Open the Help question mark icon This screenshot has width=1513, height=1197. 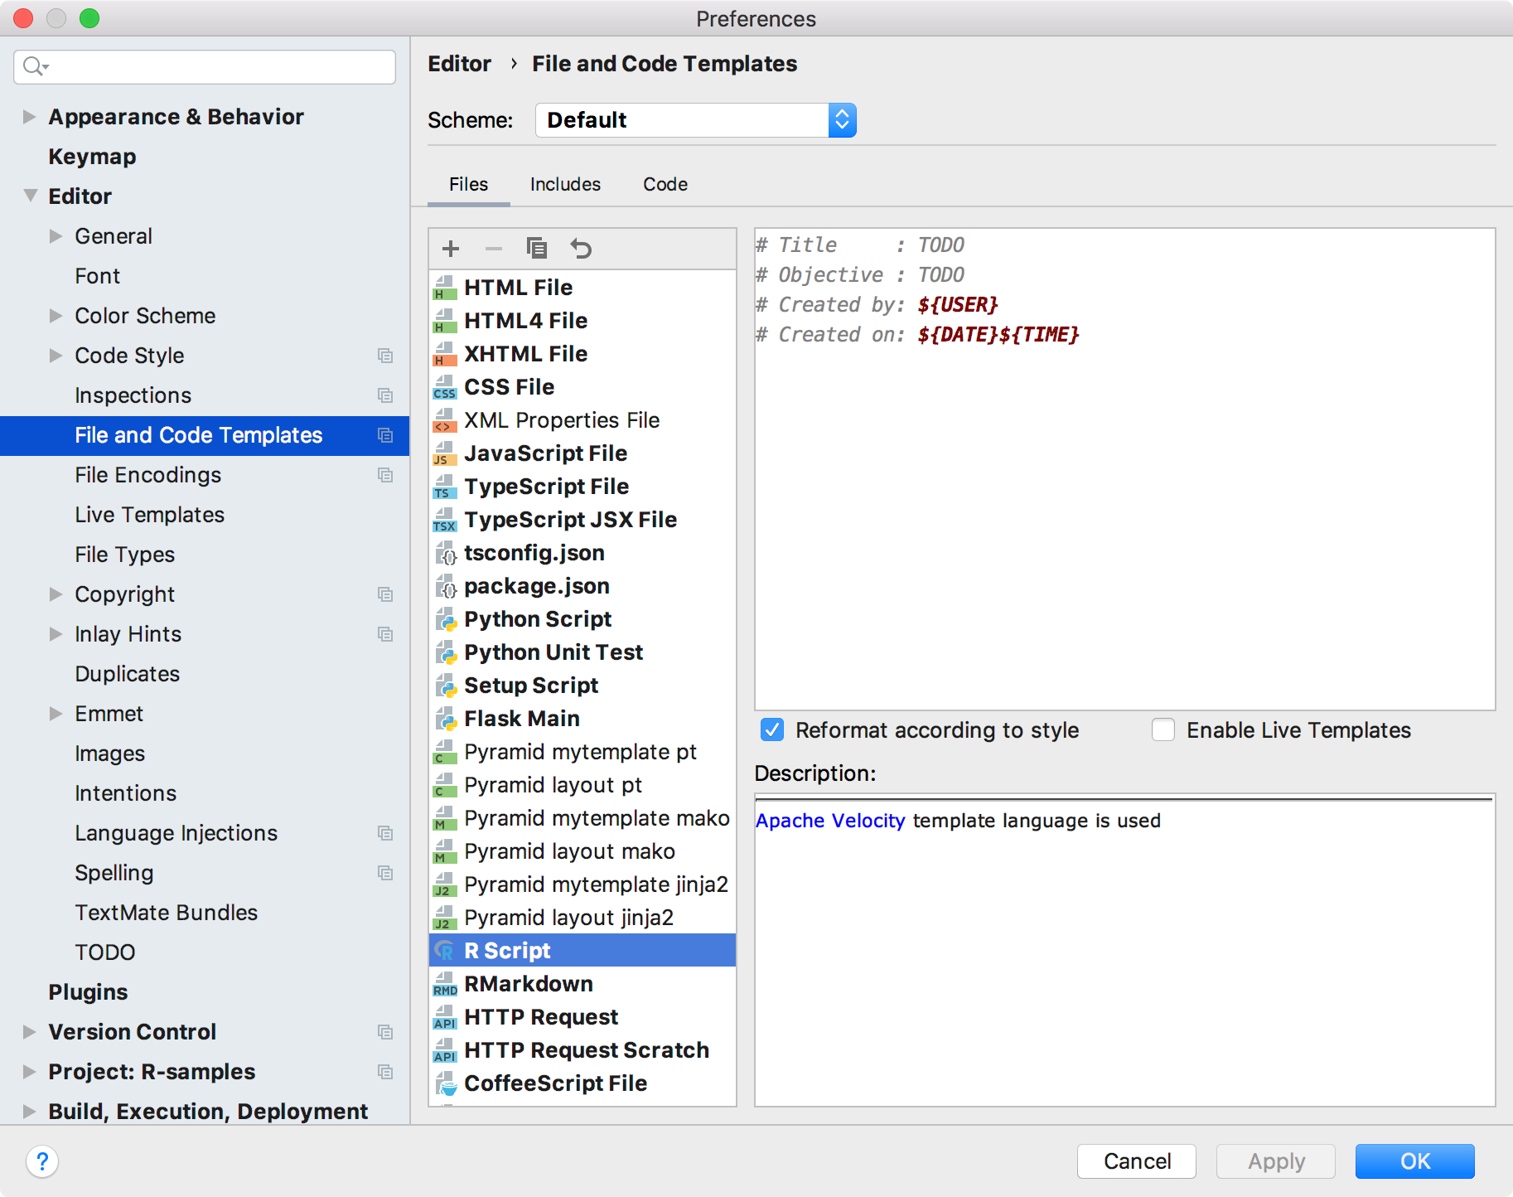click(42, 1161)
